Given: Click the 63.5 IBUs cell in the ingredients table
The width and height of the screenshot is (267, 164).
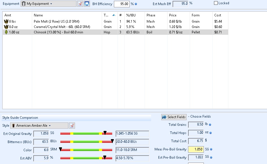Looking at the screenshot, I should (133, 32).
